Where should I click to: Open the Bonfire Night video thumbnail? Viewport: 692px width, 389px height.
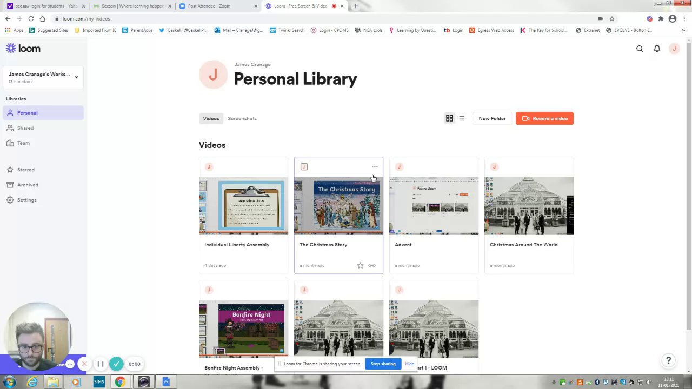(243, 329)
